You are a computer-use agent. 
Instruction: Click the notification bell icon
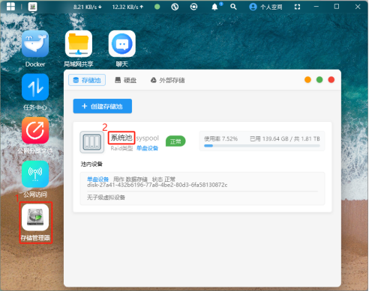click(214, 7)
